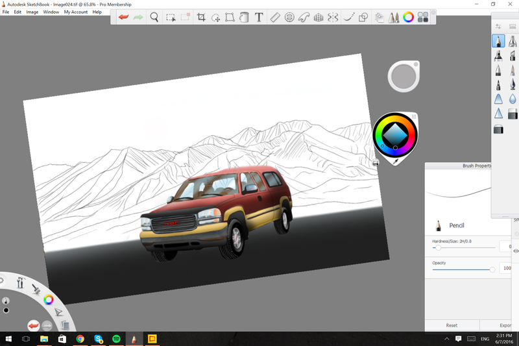Select the Felt Tip pen brush
This screenshot has height=346, width=519.
pyautogui.click(x=498, y=85)
